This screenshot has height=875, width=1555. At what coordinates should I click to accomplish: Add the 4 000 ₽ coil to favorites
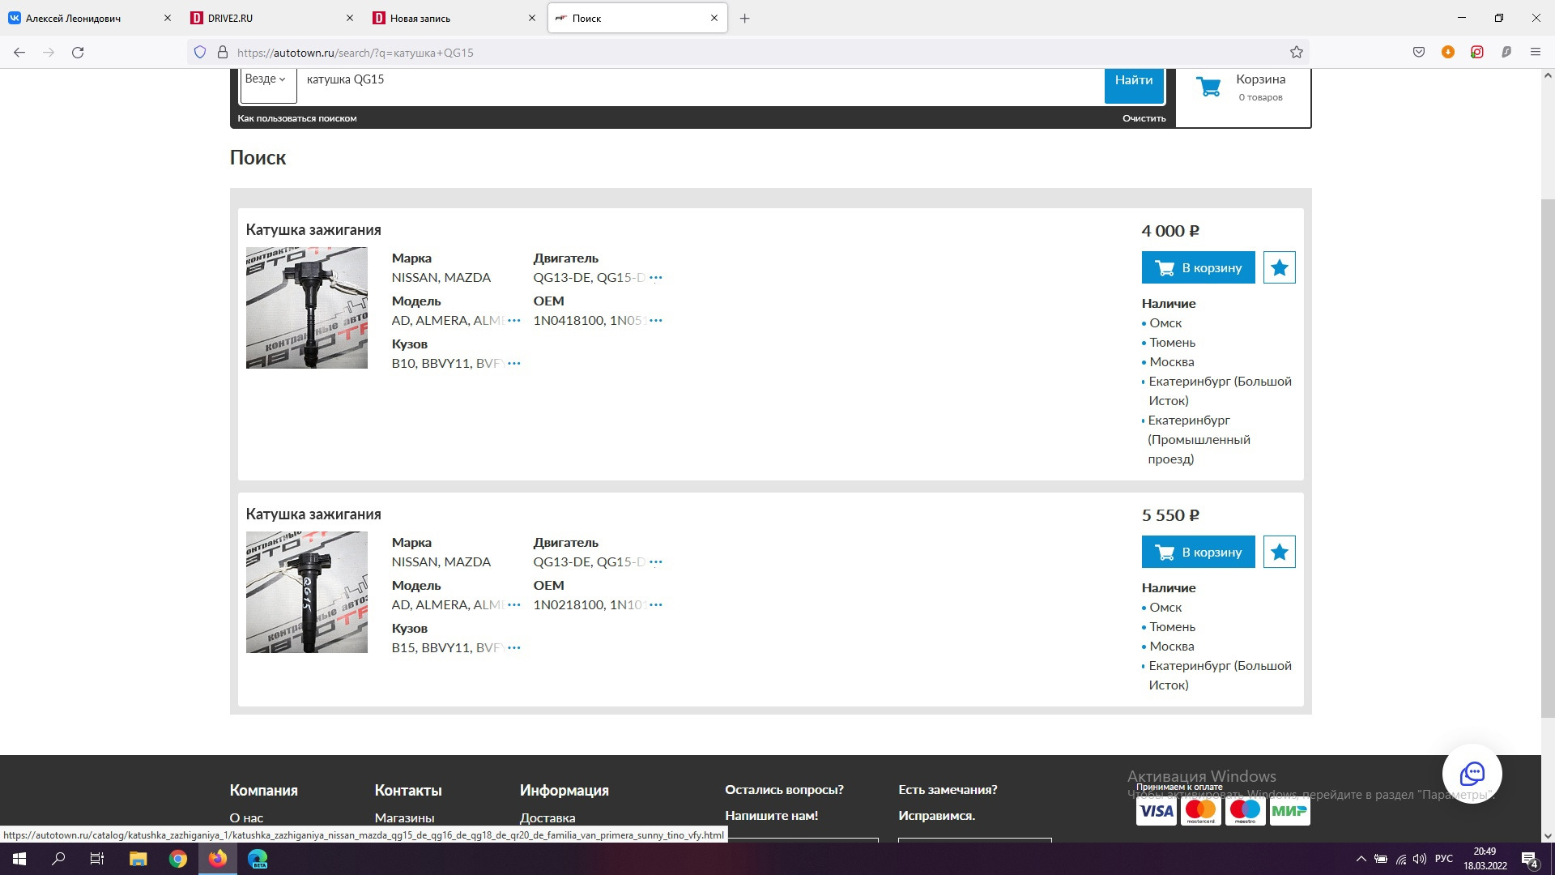(1280, 267)
